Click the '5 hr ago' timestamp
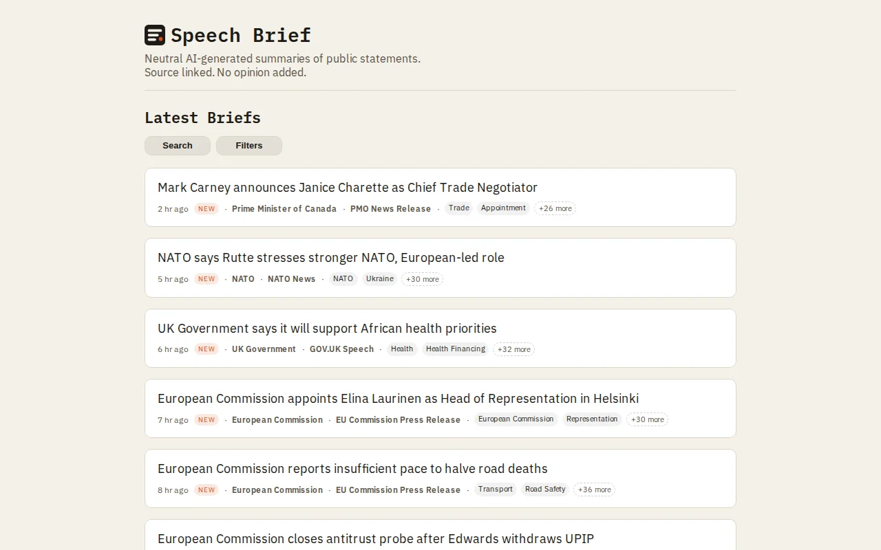 (173, 279)
